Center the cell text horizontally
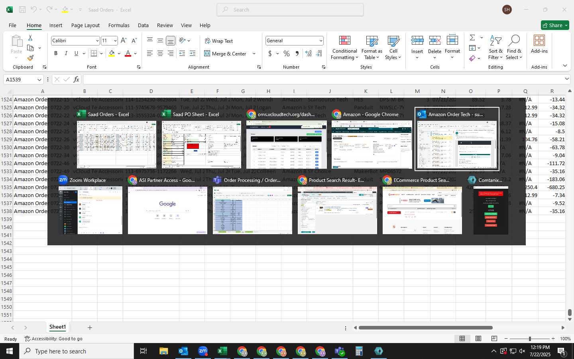The image size is (574, 359). click(x=160, y=53)
